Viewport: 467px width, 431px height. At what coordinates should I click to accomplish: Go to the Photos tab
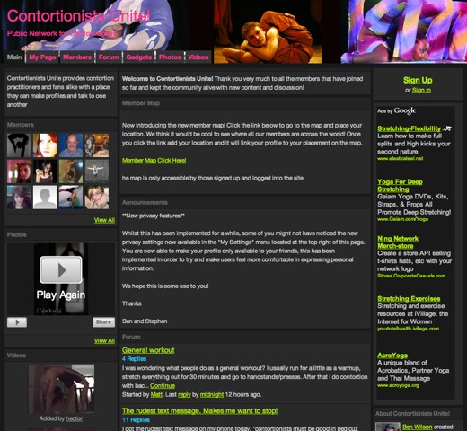click(x=170, y=57)
